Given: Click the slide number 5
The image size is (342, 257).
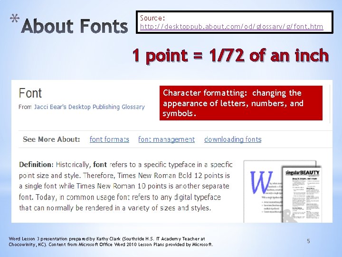Looking at the screenshot, I should (308, 241).
